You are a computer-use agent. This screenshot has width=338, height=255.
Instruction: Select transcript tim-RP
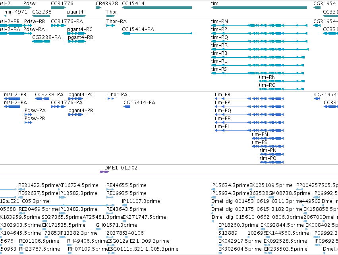point(259,33)
